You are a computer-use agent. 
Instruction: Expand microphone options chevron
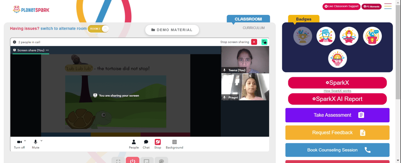[x=41, y=140]
